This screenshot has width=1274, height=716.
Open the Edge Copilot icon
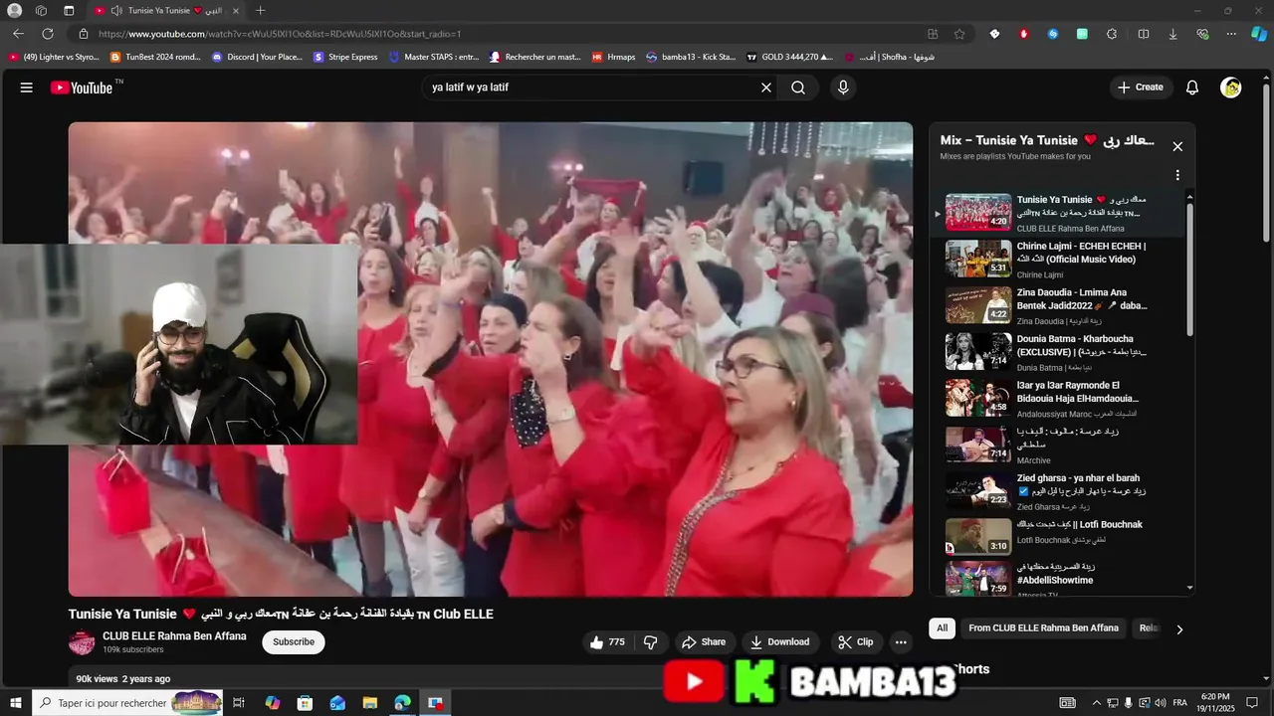coord(1258,34)
